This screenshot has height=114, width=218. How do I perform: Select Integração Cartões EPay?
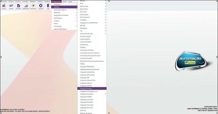92,72
